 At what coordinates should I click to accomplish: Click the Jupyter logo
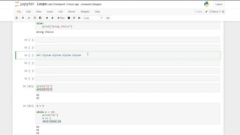(24, 4)
